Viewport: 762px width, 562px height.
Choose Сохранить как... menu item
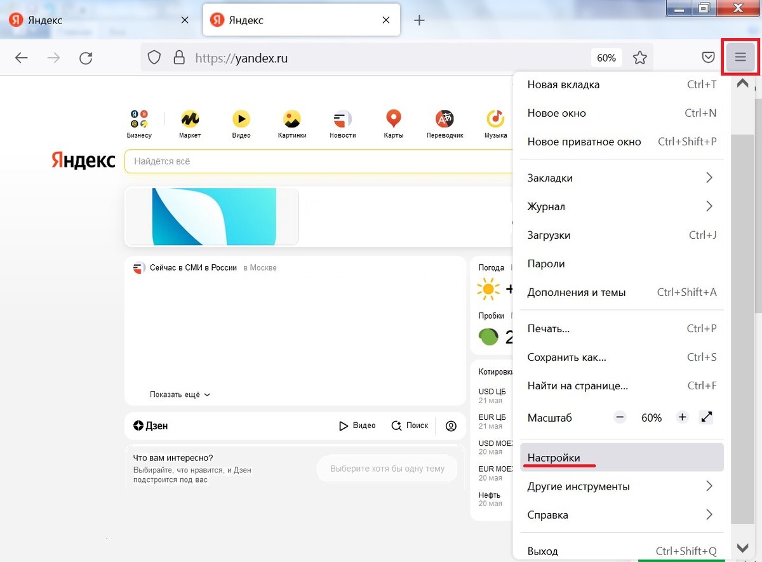(622, 357)
